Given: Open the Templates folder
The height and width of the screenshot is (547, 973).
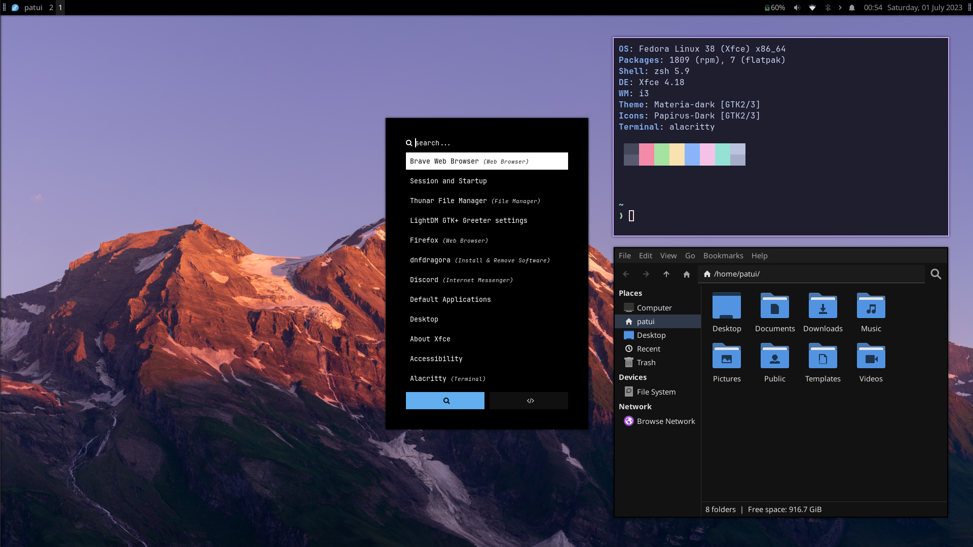Looking at the screenshot, I should pyautogui.click(x=822, y=357).
